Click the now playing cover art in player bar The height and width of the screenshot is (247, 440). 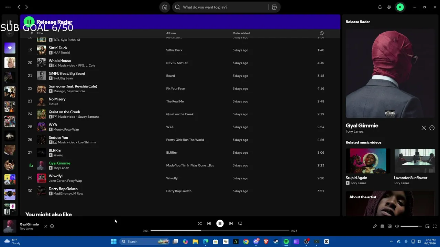pyautogui.click(x=10, y=226)
